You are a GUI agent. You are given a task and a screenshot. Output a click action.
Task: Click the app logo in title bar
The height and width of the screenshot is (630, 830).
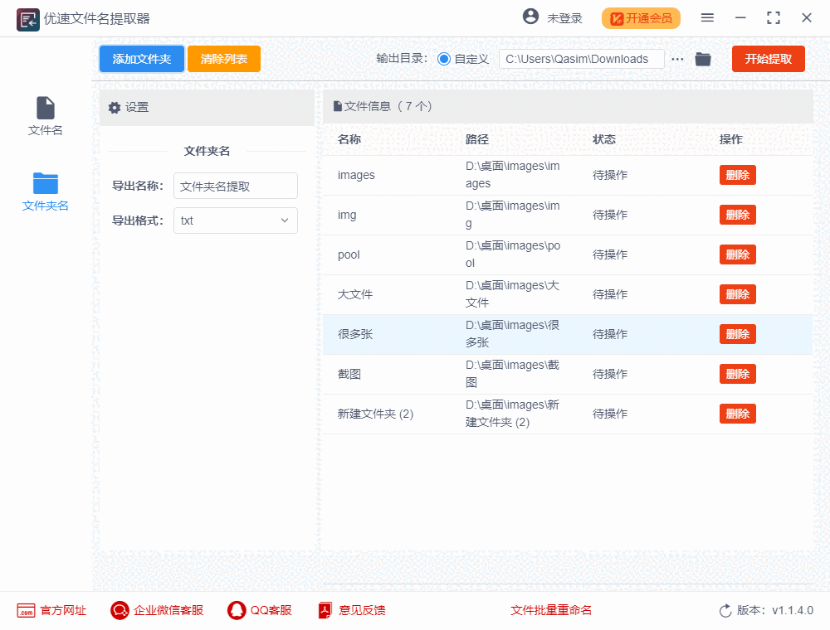coord(27,18)
